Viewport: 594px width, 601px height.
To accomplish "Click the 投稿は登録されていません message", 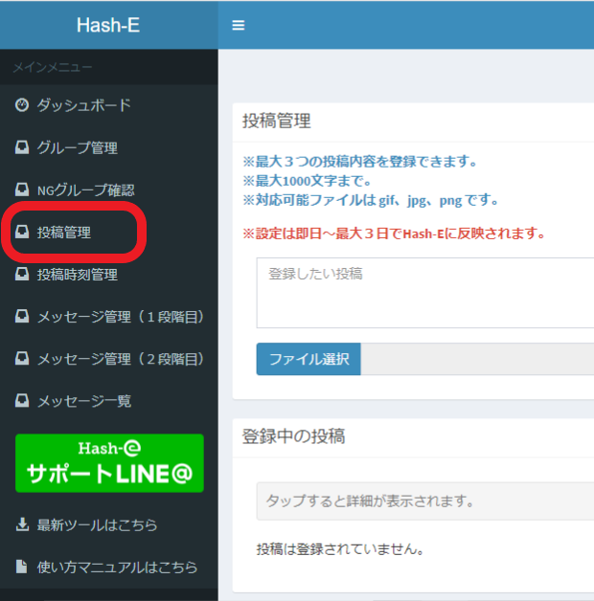I will 340,549.
